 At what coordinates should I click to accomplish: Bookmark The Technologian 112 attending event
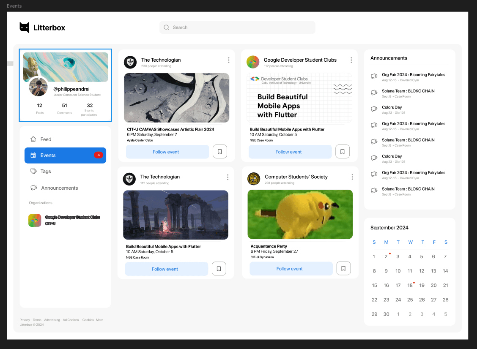(219, 268)
